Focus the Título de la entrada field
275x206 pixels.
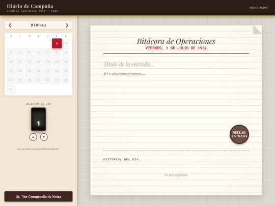[x=176, y=65]
